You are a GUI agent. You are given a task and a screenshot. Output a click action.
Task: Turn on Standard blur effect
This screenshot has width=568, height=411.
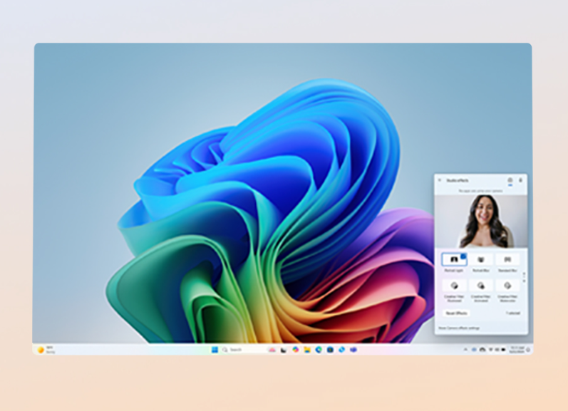click(x=507, y=260)
